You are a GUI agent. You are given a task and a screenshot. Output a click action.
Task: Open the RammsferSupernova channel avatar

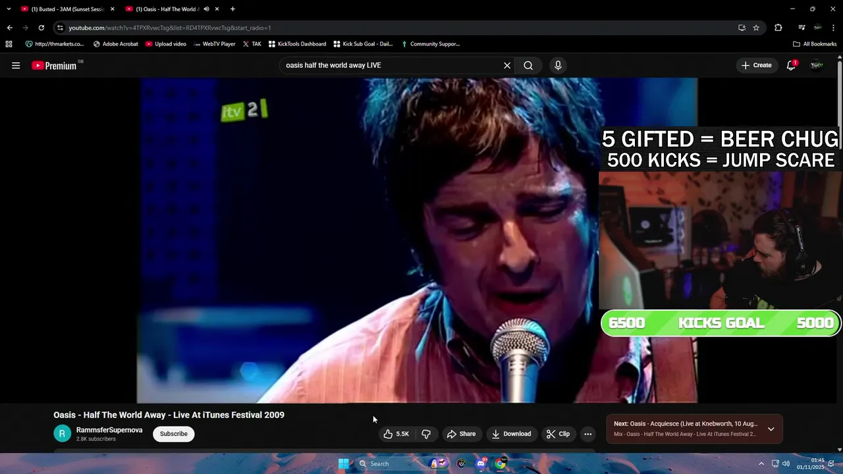click(x=62, y=433)
